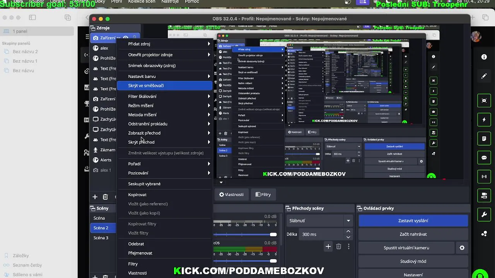495x278 pixels.
Task: Choose Snímek obrazovky (zdroj) in the context menu
Action: point(164,65)
